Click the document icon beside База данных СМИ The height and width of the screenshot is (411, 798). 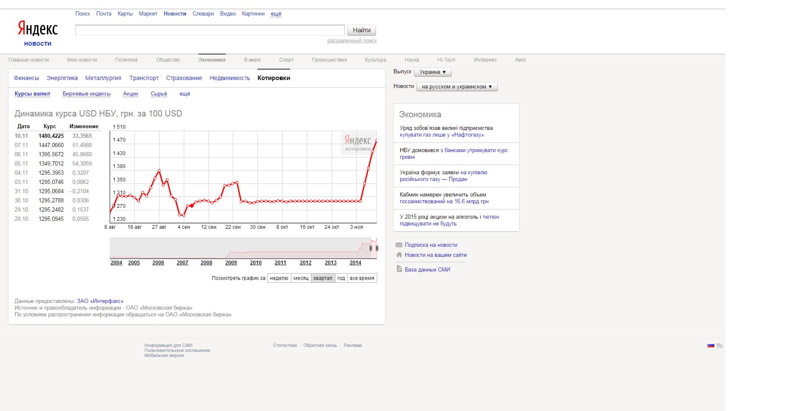click(399, 269)
